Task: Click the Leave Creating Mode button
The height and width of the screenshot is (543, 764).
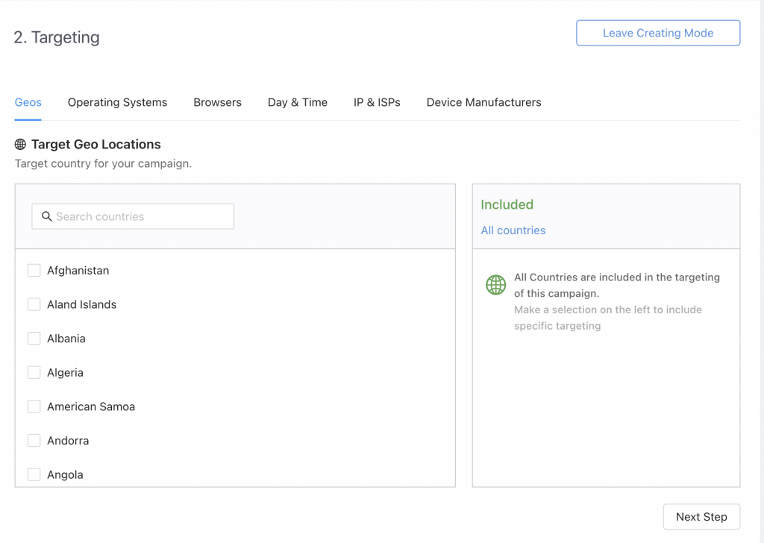Action: tap(658, 33)
